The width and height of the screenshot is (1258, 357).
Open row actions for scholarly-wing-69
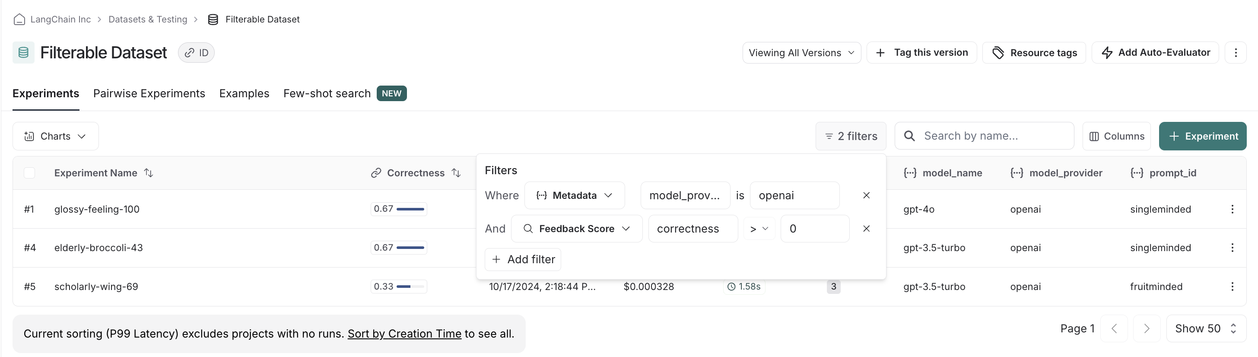pos(1232,287)
